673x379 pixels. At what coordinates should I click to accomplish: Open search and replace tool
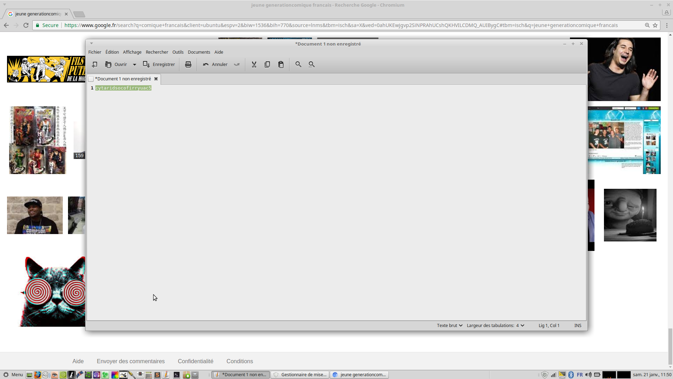tap(312, 65)
